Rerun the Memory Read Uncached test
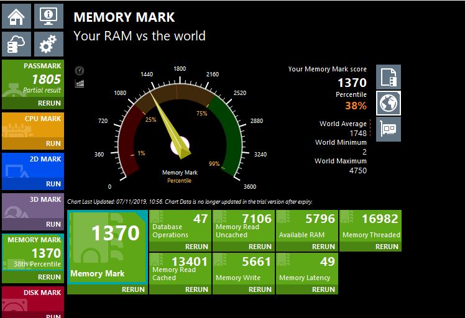Viewport: 465px width, 318px height. [244, 247]
